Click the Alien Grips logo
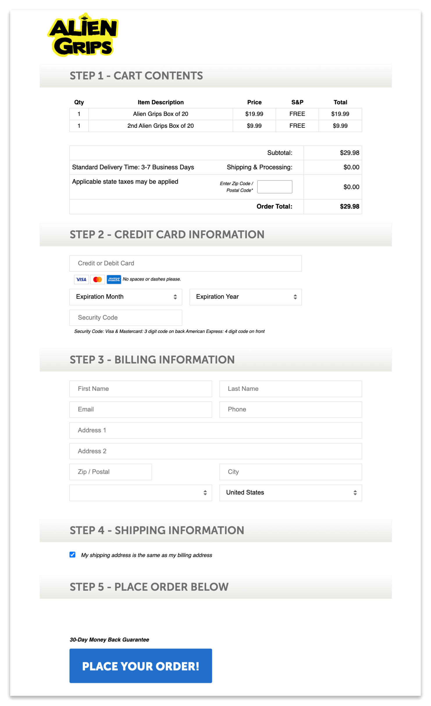 pyautogui.click(x=83, y=35)
